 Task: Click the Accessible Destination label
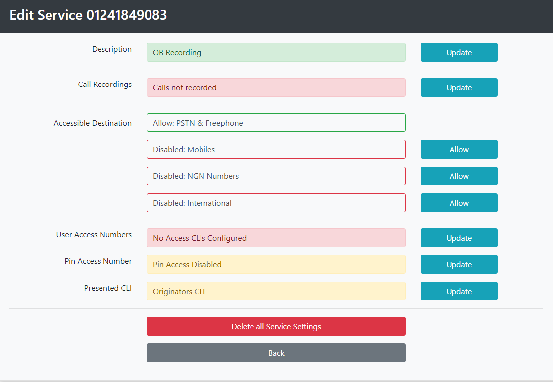click(93, 123)
